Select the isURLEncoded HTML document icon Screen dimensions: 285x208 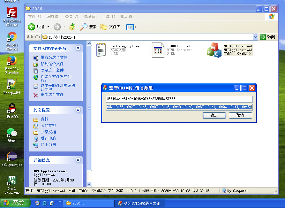click(158, 50)
